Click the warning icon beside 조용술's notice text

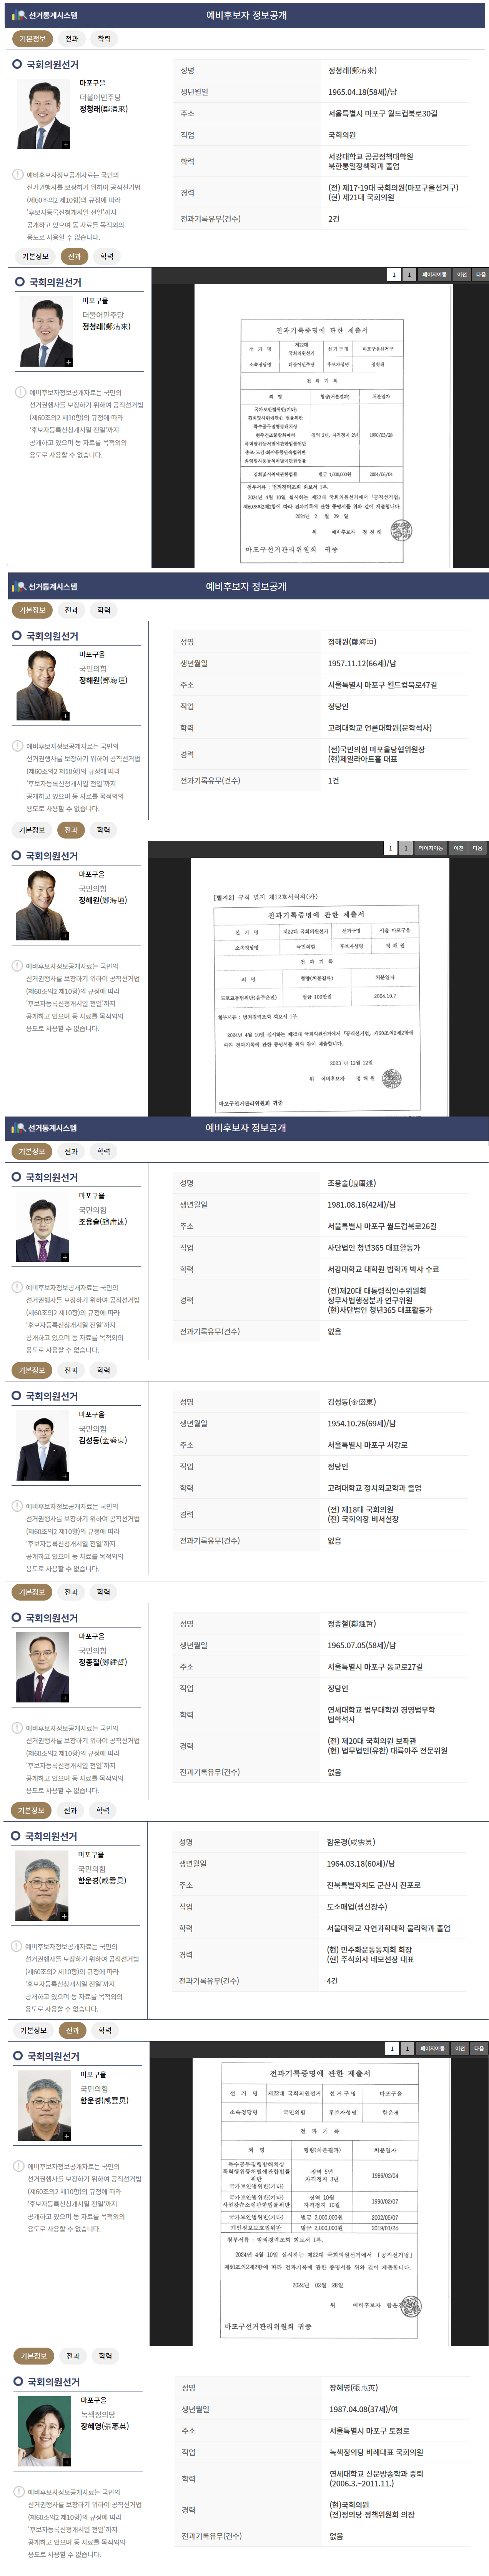click(17, 1287)
